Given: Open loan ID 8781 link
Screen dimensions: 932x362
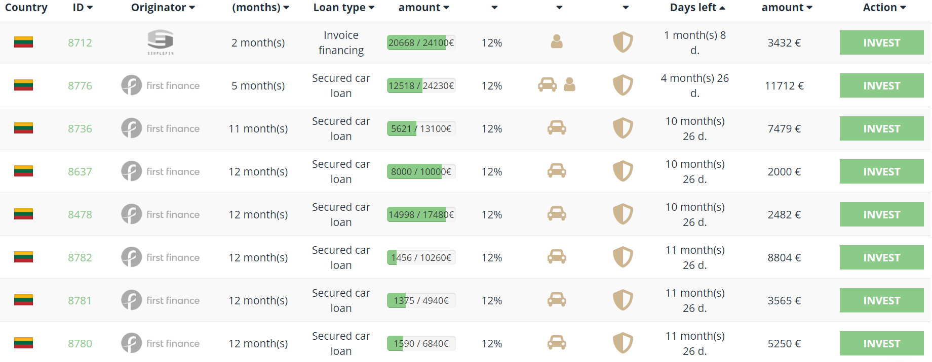Looking at the screenshot, I should 80,301.
